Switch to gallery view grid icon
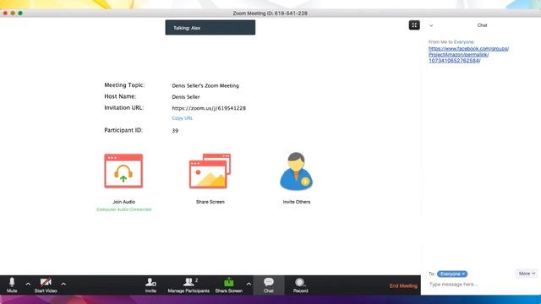Image resolution: width=541 pixels, height=304 pixels. click(414, 25)
